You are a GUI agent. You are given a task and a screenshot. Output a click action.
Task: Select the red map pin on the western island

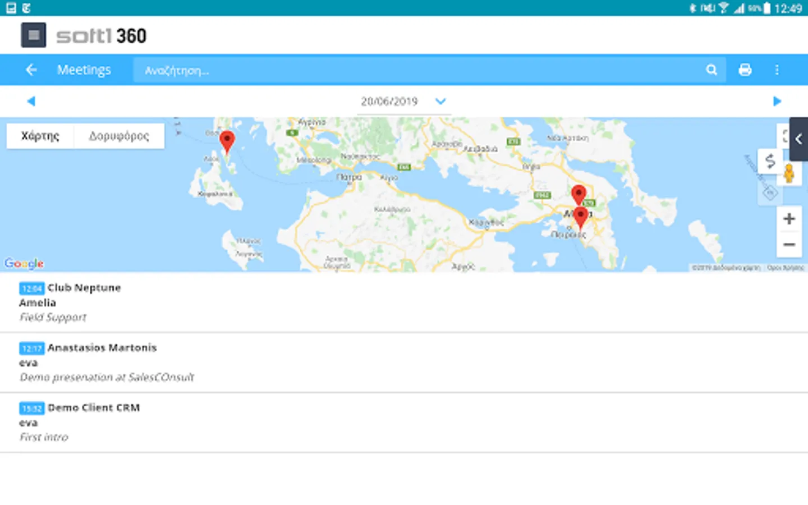pyautogui.click(x=227, y=142)
